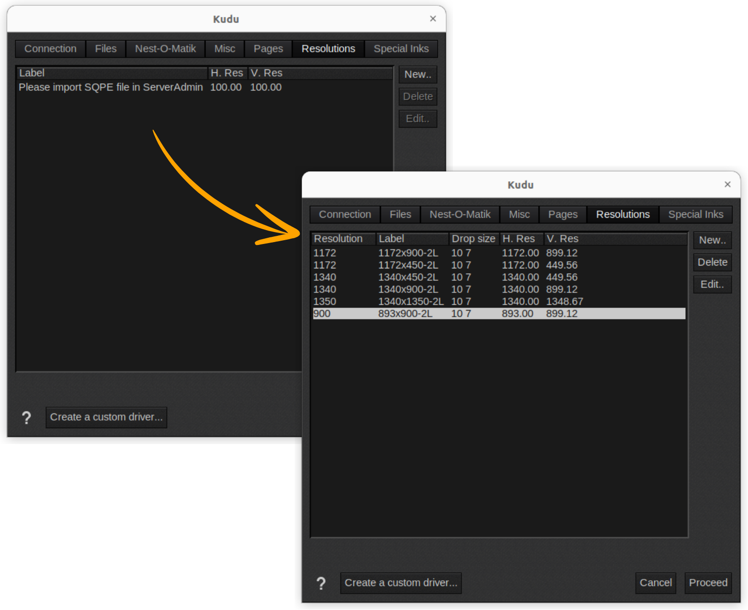Click the help question mark in the front dialog
Viewport: 748px width, 610px height.
[x=321, y=583]
